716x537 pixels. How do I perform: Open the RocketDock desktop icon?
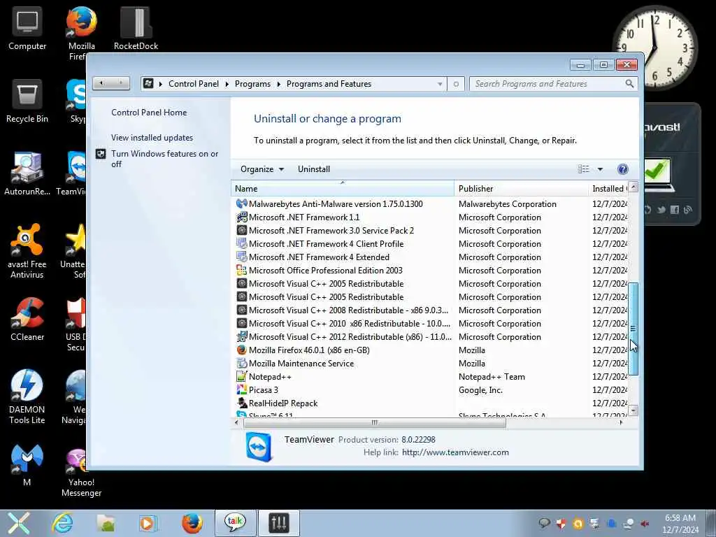(136, 29)
